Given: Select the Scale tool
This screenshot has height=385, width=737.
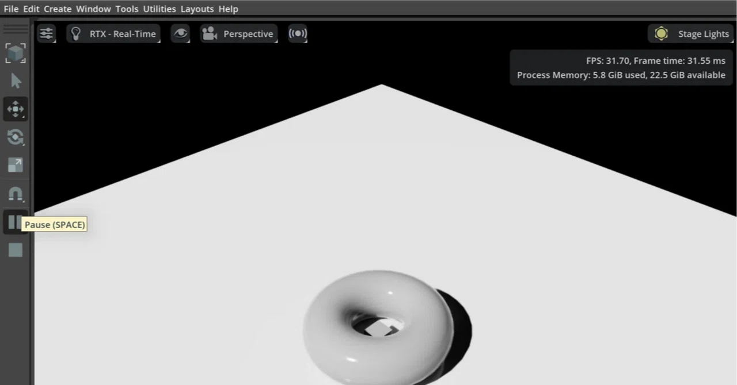Looking at the screenshot, I should pos(16,165).
